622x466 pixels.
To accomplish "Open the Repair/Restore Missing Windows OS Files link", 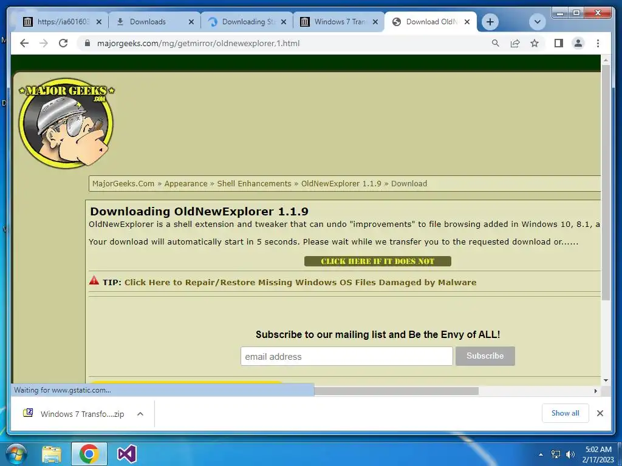I will pos(300,282).
